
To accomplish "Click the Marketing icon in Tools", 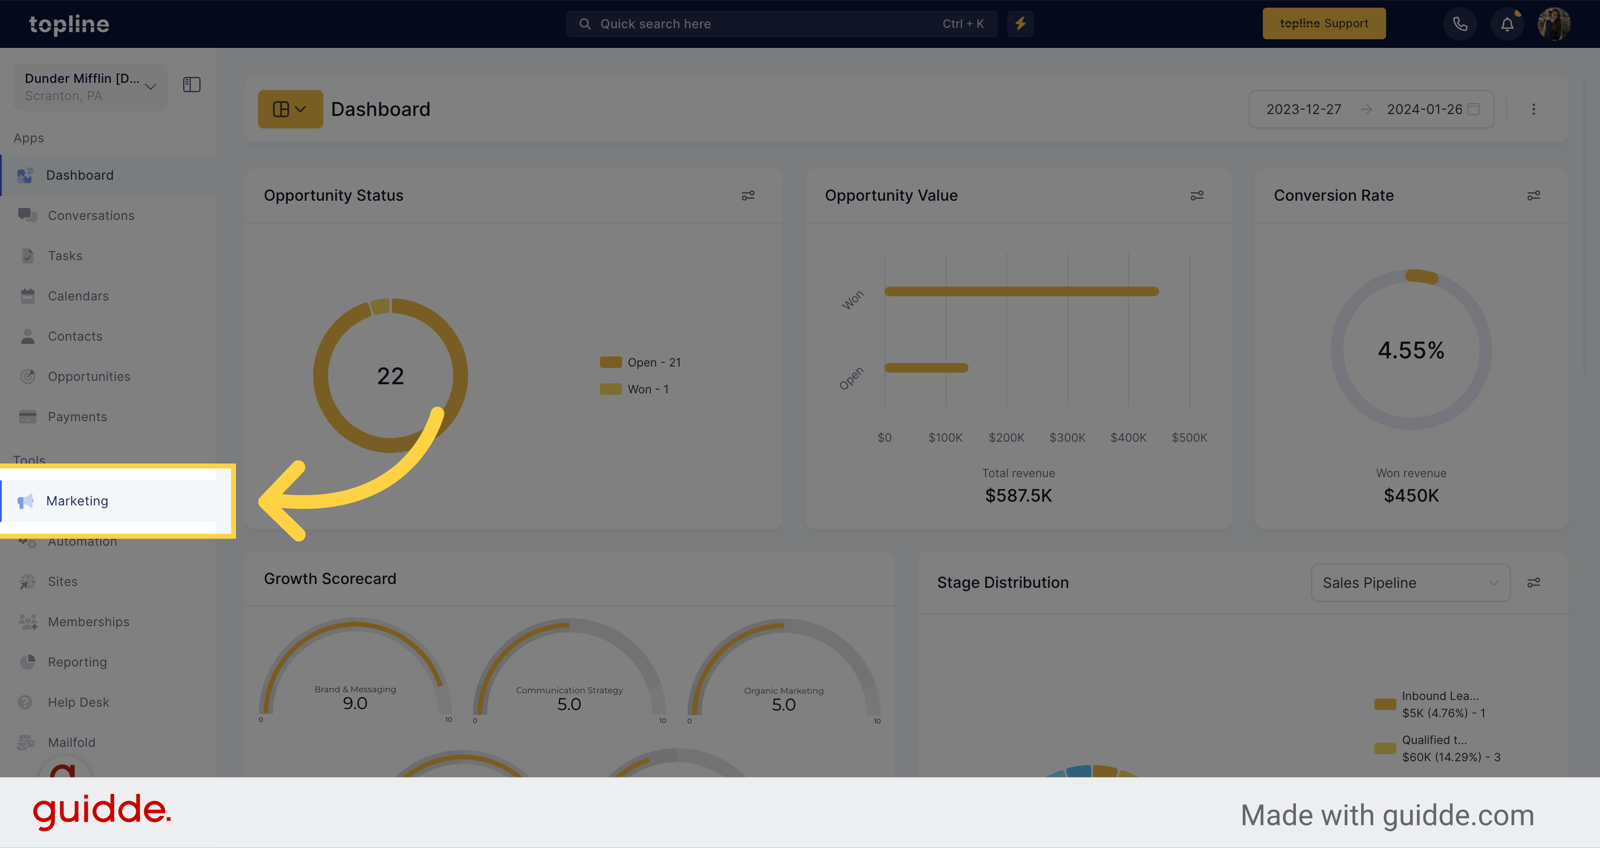I will pos(26,500).
